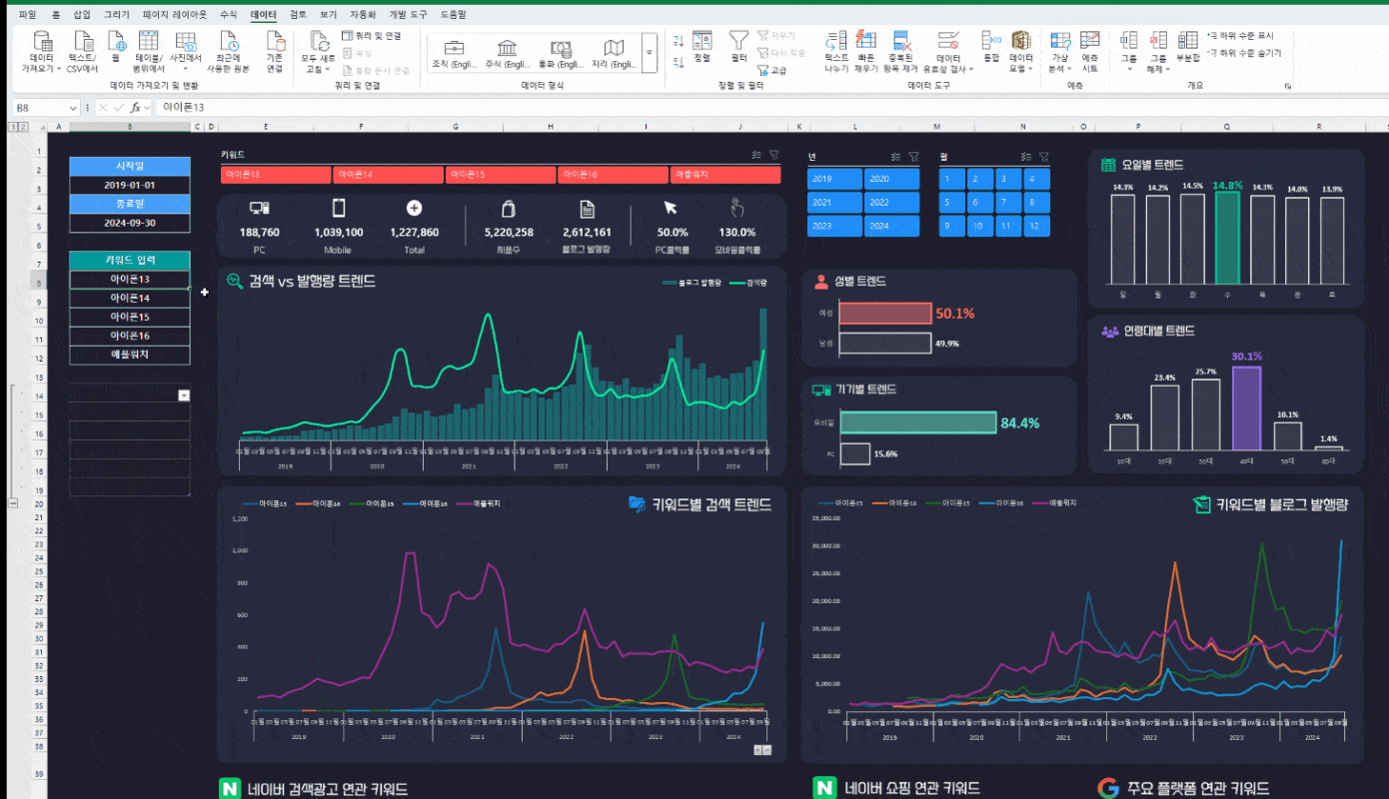Switch to the 삽입 ribbon tab
This screenshot has width=1389, height=799.
point(82,15)
